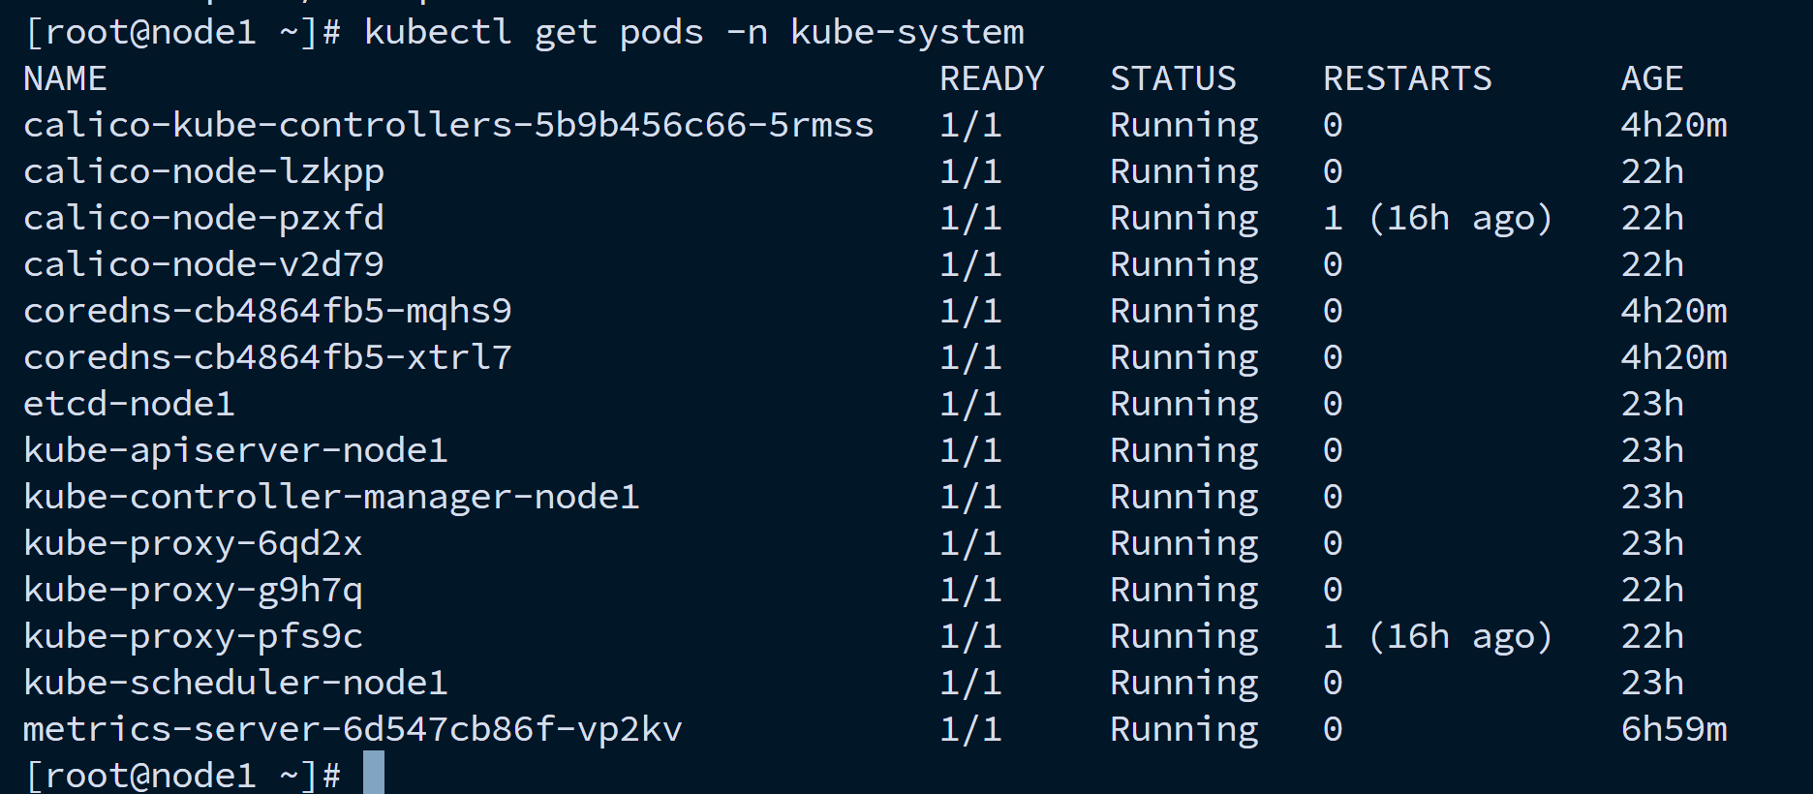This screenshot has height=794, width=1813.
Task: Click the RESTARTS column header
Action: [x=1407, y=79]
